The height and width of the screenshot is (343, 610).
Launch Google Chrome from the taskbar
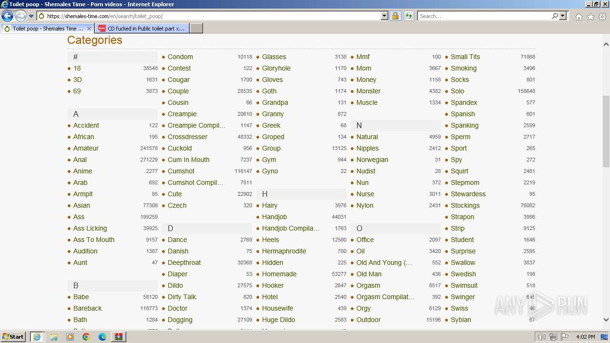point(86,337)
